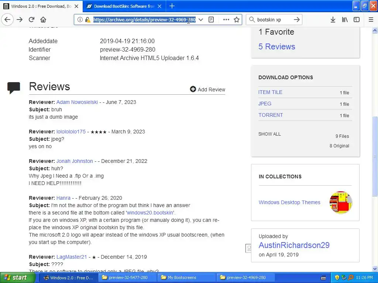Open reviewer lolololo175's profile
The image size is (378, 283).
click(x=71, y=132)
